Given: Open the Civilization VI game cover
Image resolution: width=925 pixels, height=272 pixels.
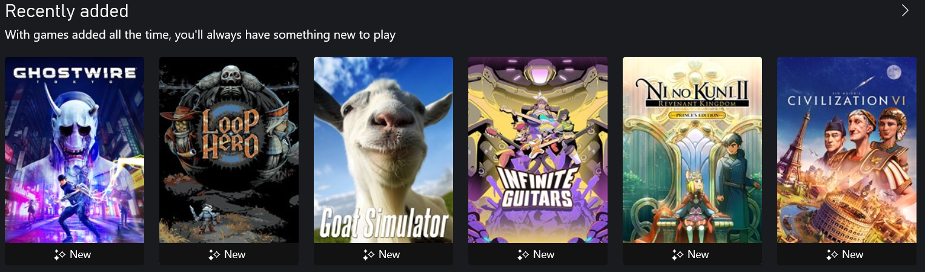Looking at the screenshot, I should 847,150.
